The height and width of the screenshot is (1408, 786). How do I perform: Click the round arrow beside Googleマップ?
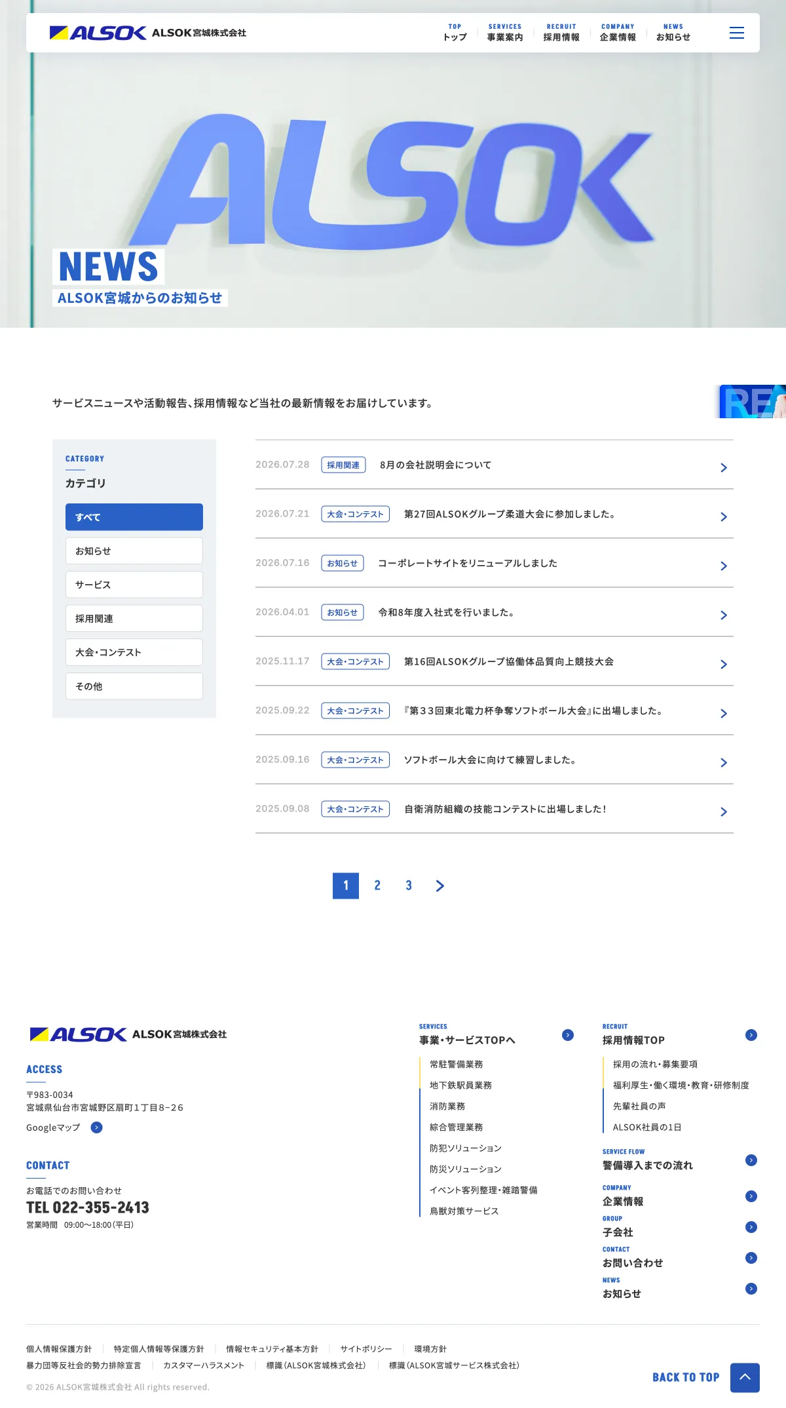pyautogui.click(x=96, y=1127)
